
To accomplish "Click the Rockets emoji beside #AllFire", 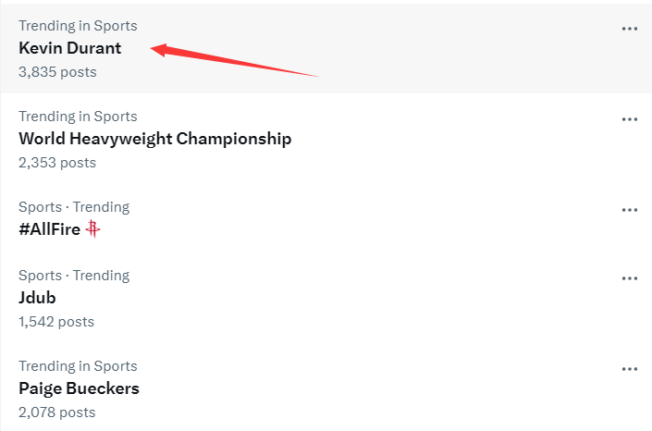I will [x=92, y=229].
